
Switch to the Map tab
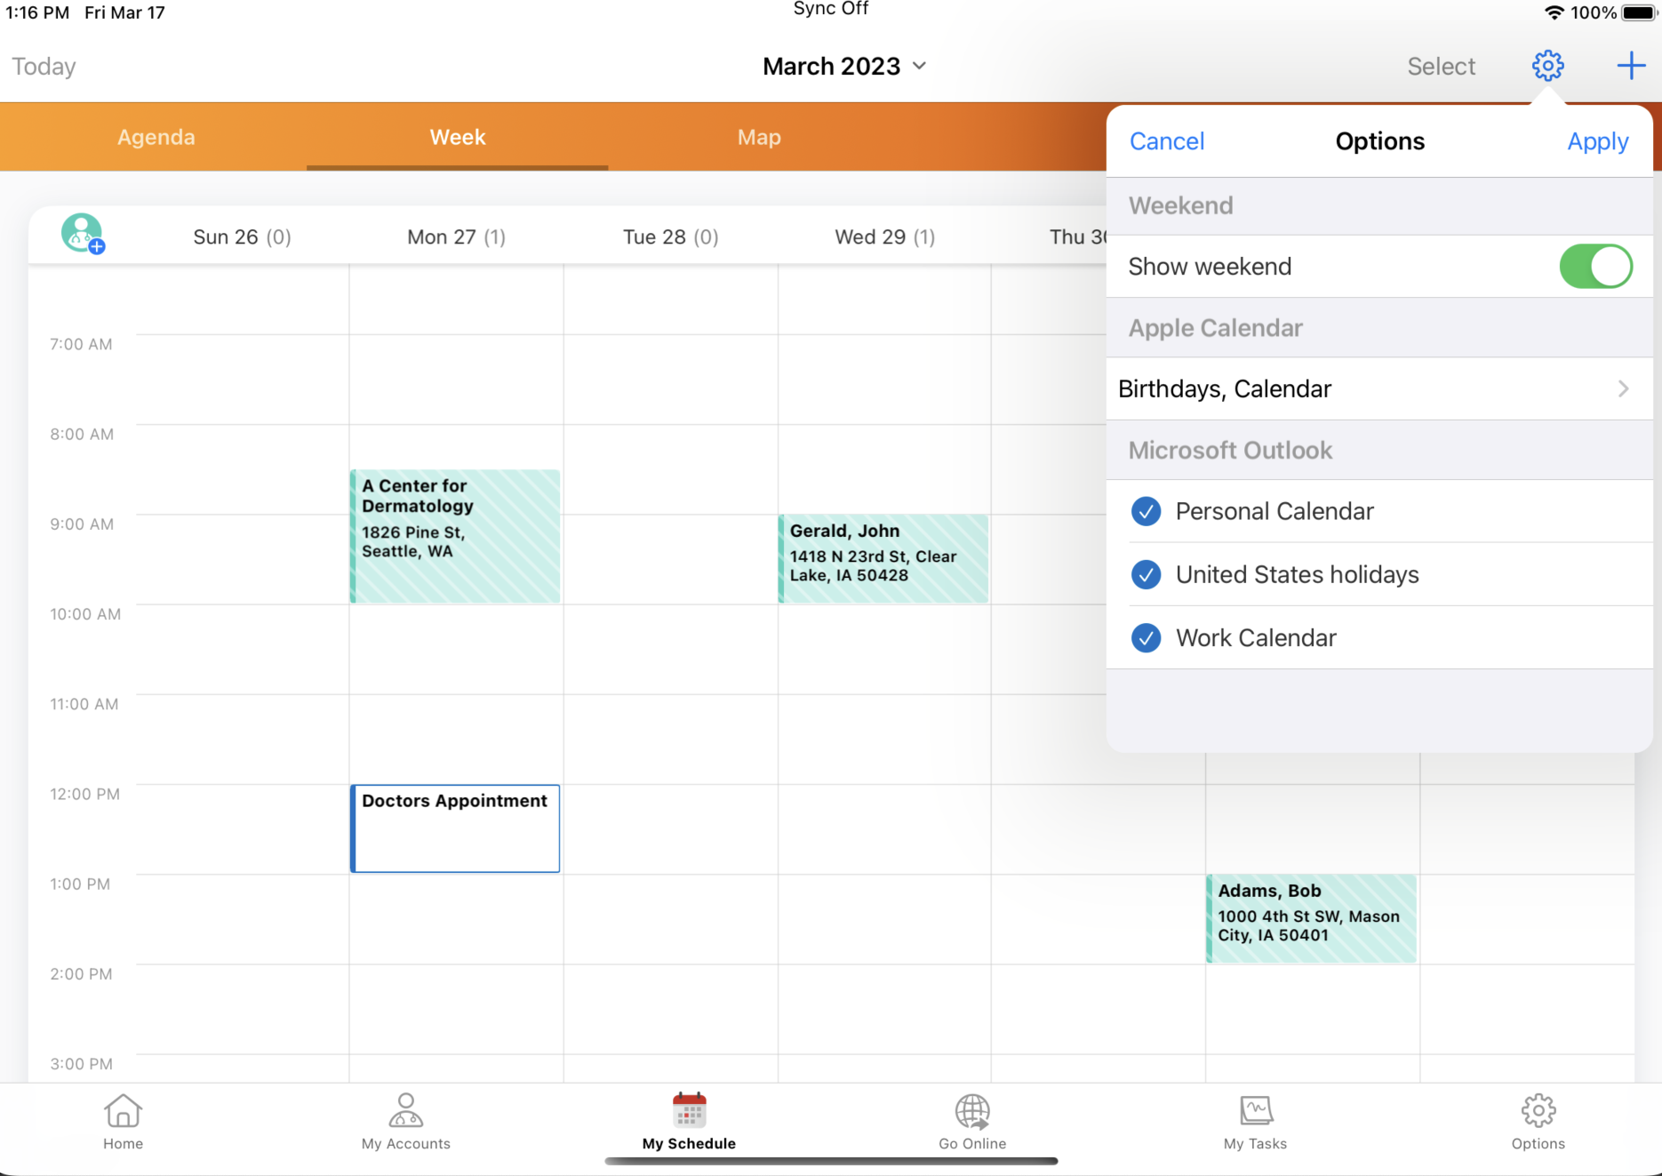[759, 138]
